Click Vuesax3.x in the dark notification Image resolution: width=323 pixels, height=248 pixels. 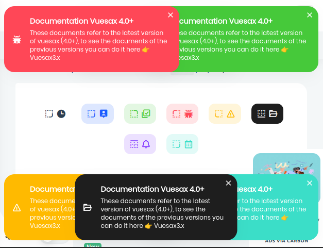click(169, 225)
